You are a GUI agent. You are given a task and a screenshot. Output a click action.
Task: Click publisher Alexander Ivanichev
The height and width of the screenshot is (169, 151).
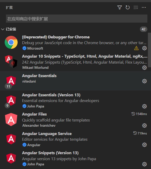(x=39, y=125)
